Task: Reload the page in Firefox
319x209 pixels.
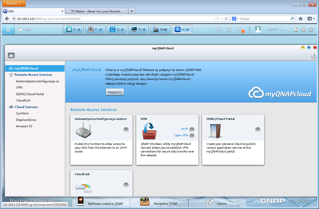Action: pyautogui.click(x=226, y=19)
